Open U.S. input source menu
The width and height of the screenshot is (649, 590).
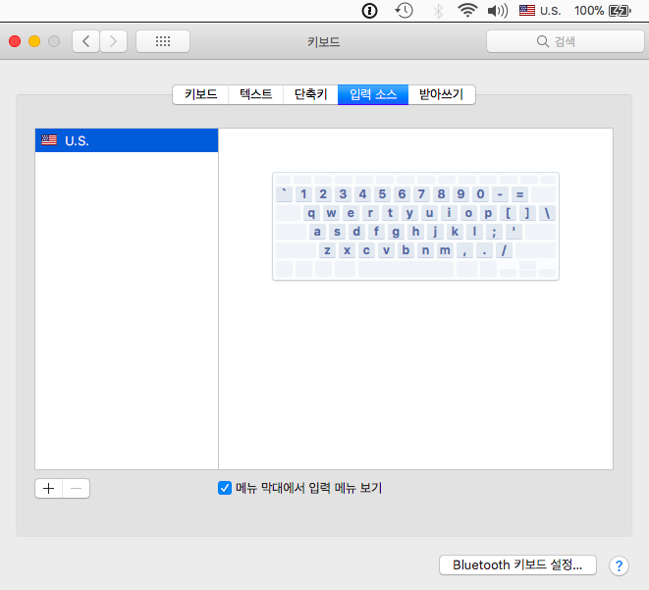(x=540, y=11)
